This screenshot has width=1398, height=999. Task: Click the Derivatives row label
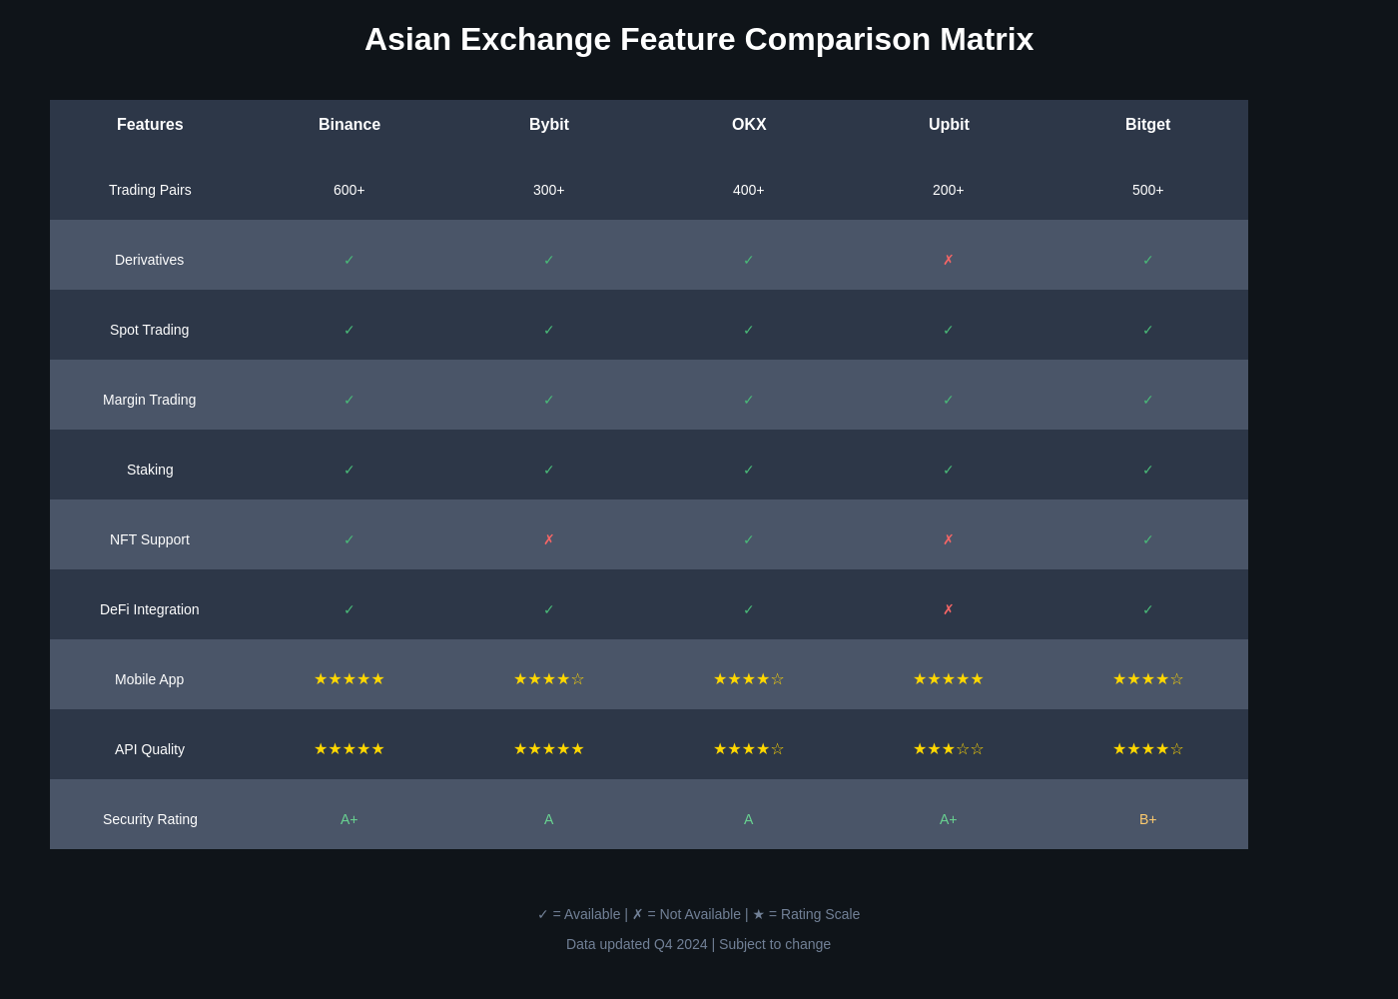pos(150,260)
